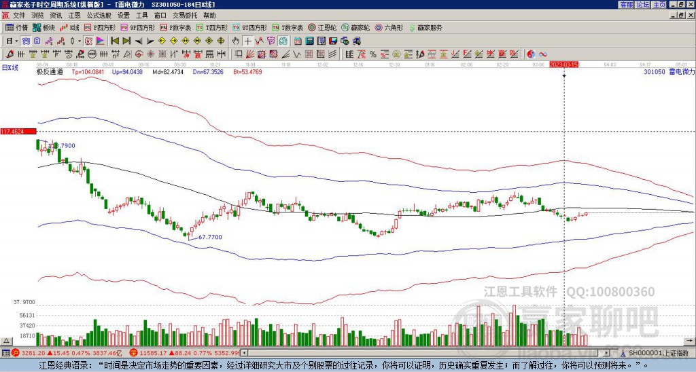696x372 pixels.
Task: Open the calculator icon
Action: [309, 41]
